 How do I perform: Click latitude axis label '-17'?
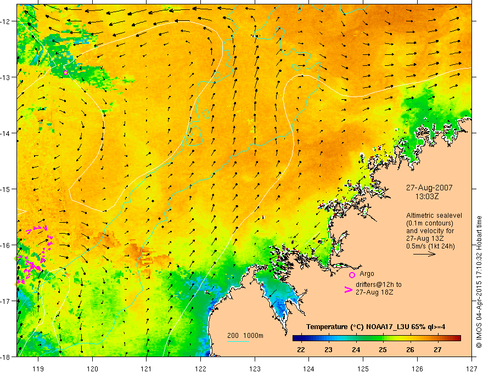[x=6, y=301]
